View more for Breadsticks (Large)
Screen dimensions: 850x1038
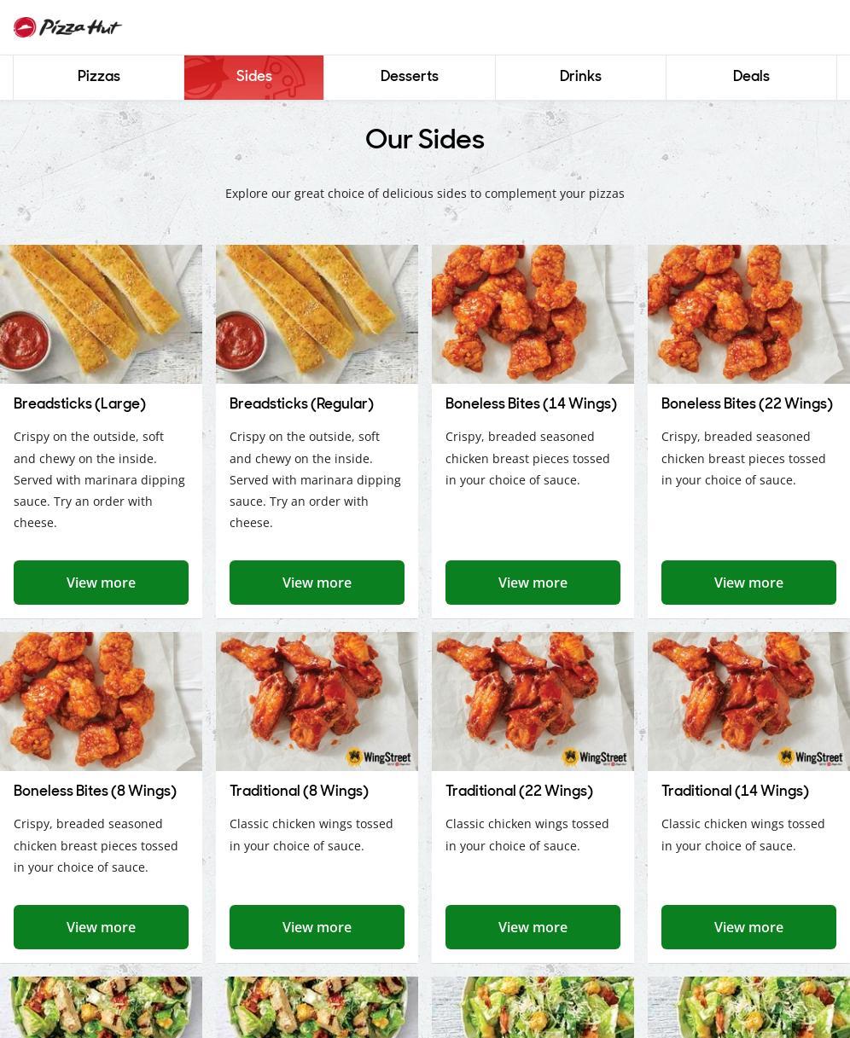[101, 583]
